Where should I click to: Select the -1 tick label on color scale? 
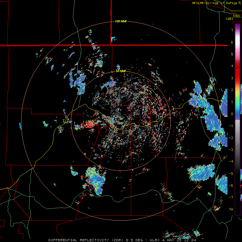231,126
